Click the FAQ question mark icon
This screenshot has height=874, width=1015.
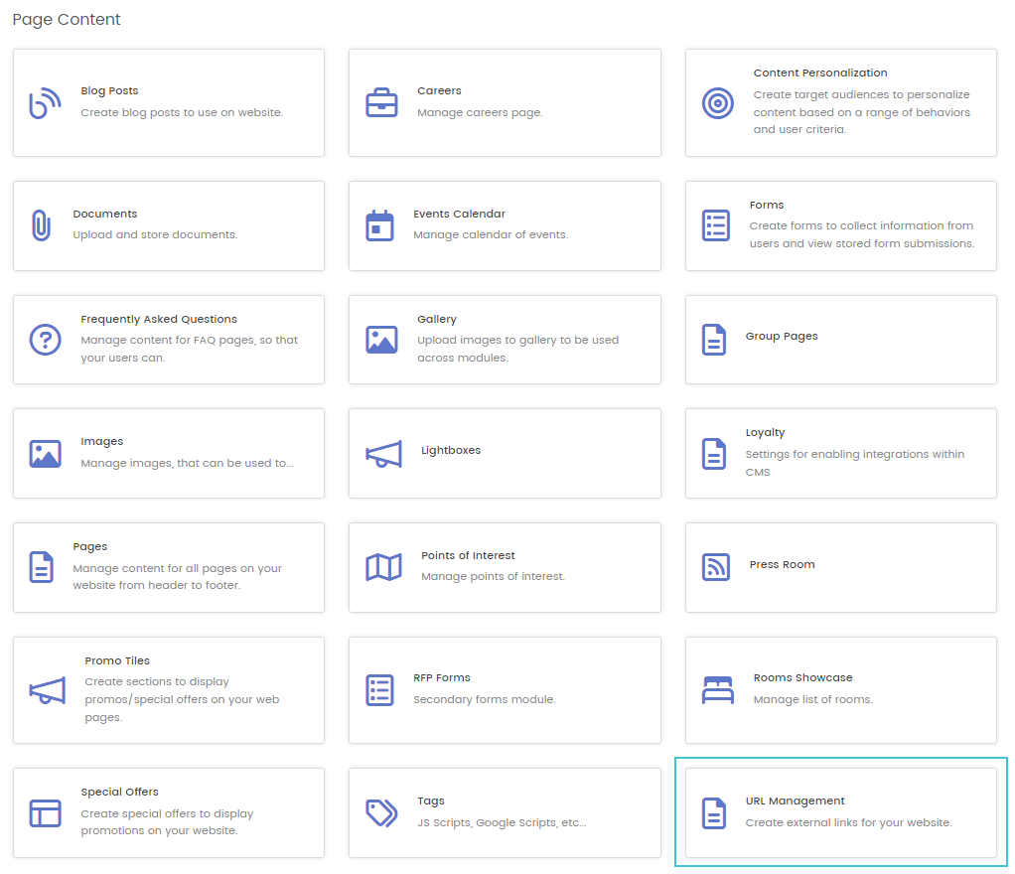pos(46,340)
